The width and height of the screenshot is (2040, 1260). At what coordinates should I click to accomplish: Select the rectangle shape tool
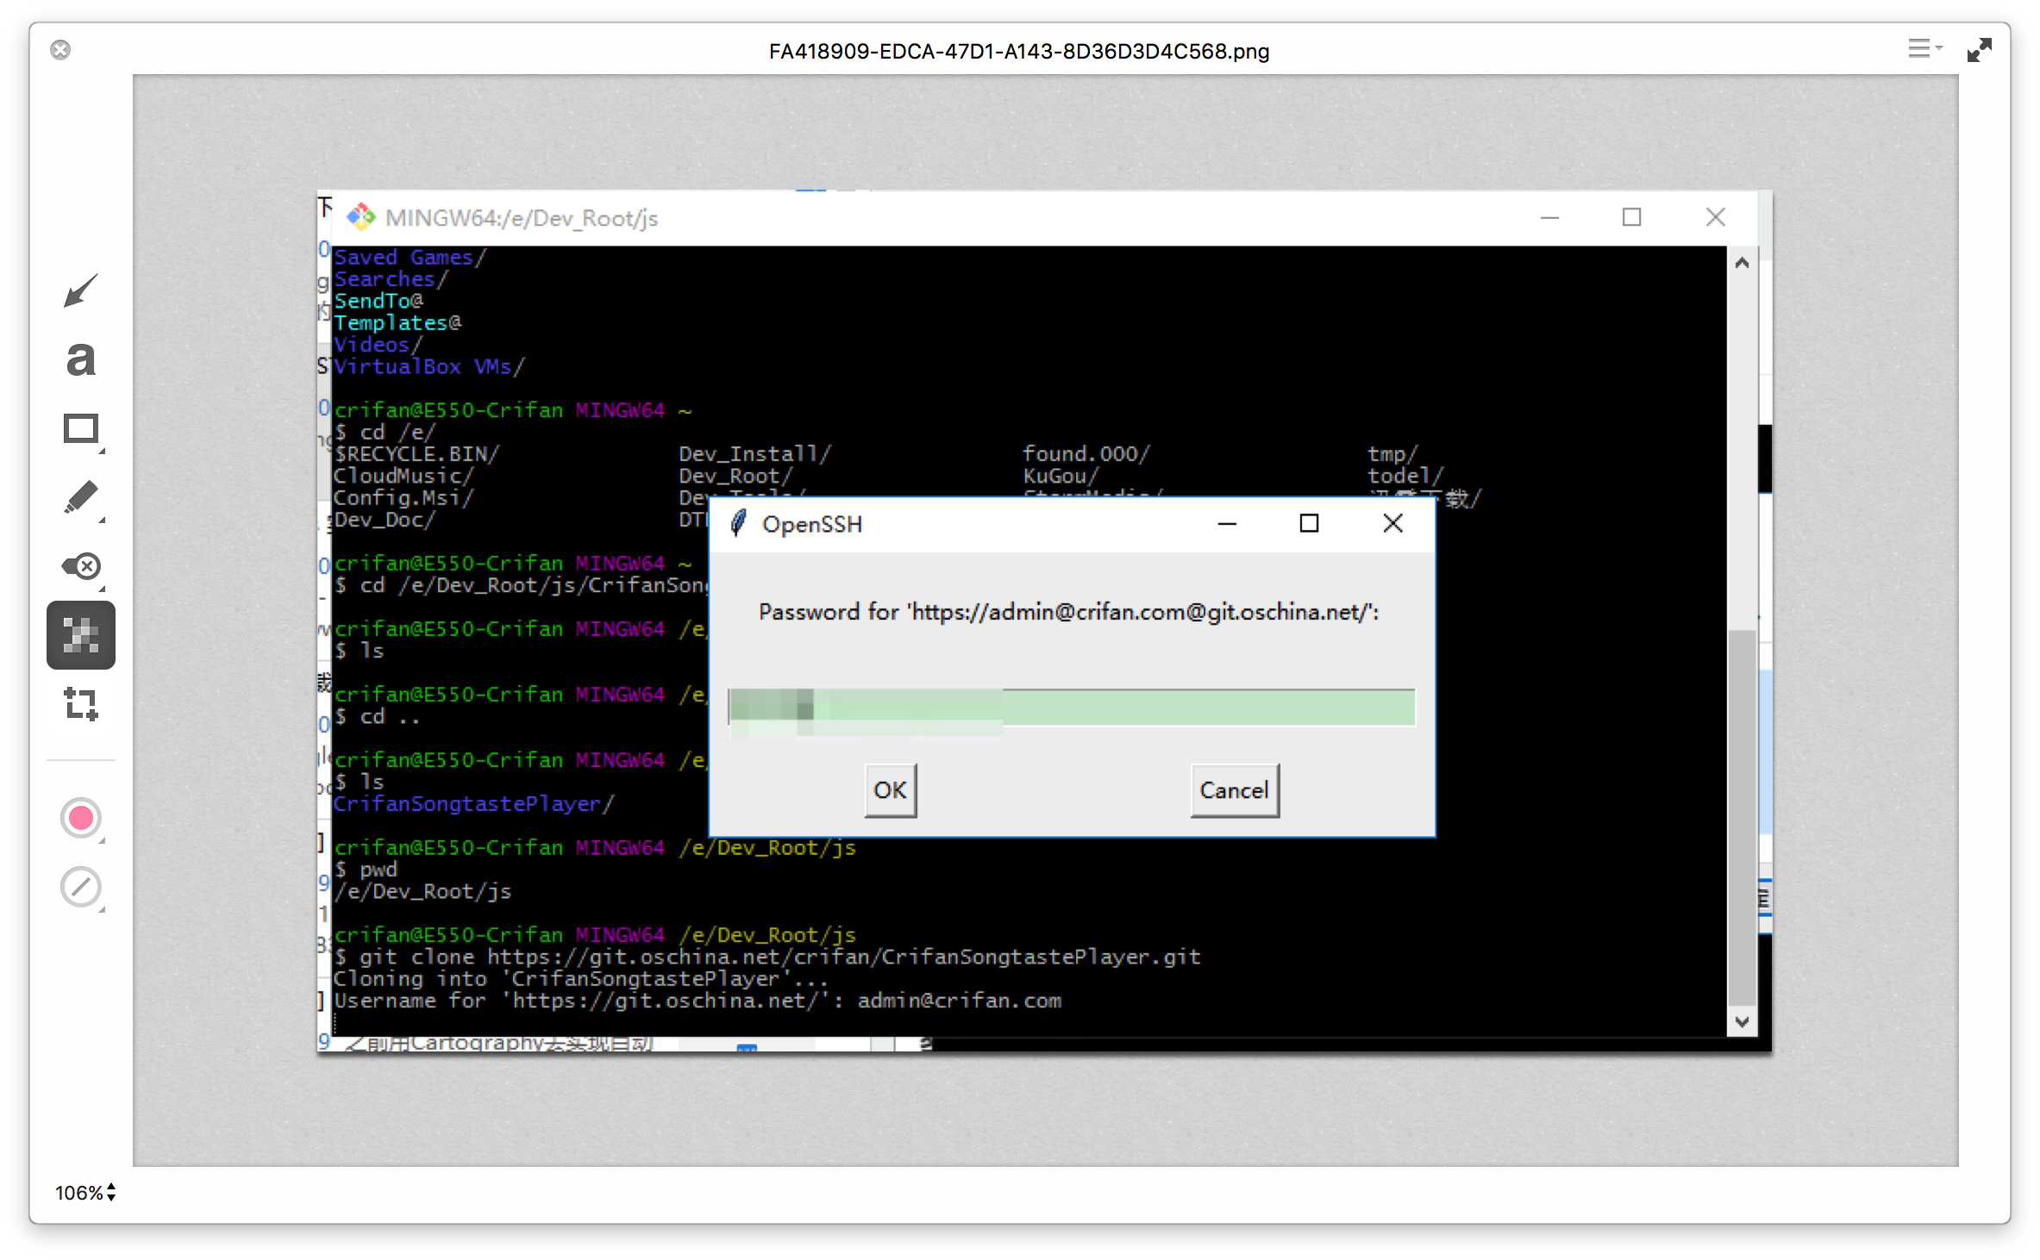click(81, 429)
